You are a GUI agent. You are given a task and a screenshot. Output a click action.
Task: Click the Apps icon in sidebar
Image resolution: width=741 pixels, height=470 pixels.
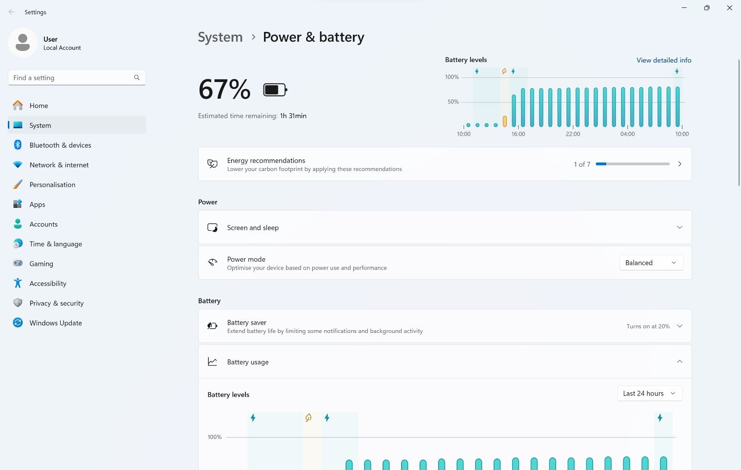tap(18, 204)
